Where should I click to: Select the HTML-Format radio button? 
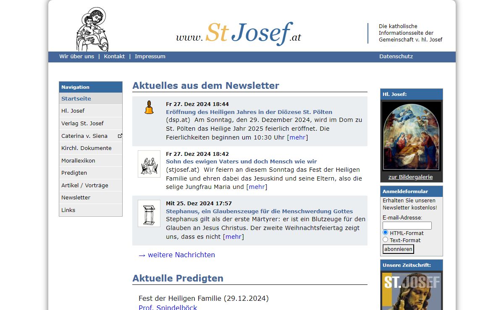(x=386, y=232)
